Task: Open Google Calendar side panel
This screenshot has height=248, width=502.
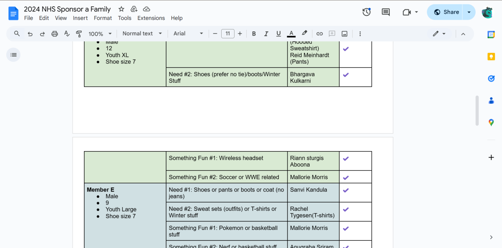Action: tap(491, 35)
